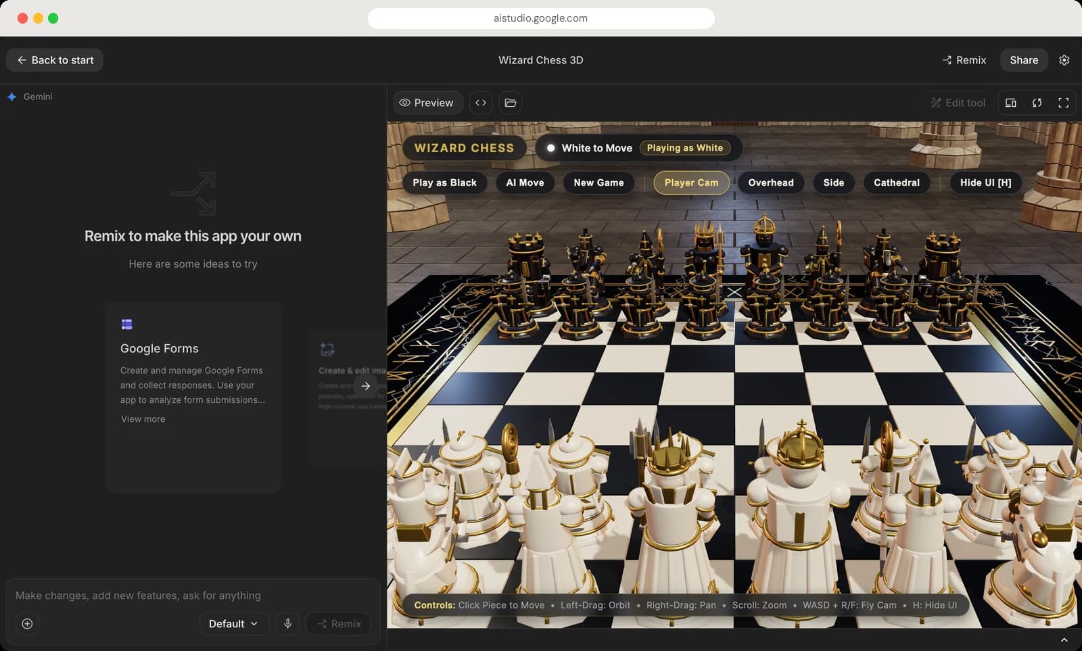
Task: Enter fullscreen preview mode
Action: tap(1063, 103)
